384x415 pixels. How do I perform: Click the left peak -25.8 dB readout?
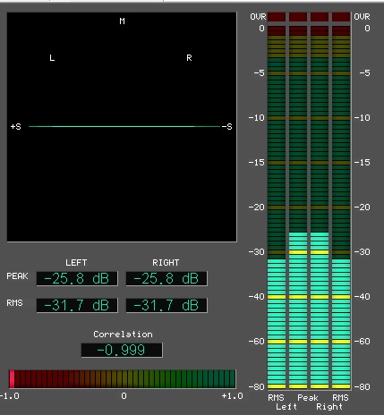click(x=77, y=278)
